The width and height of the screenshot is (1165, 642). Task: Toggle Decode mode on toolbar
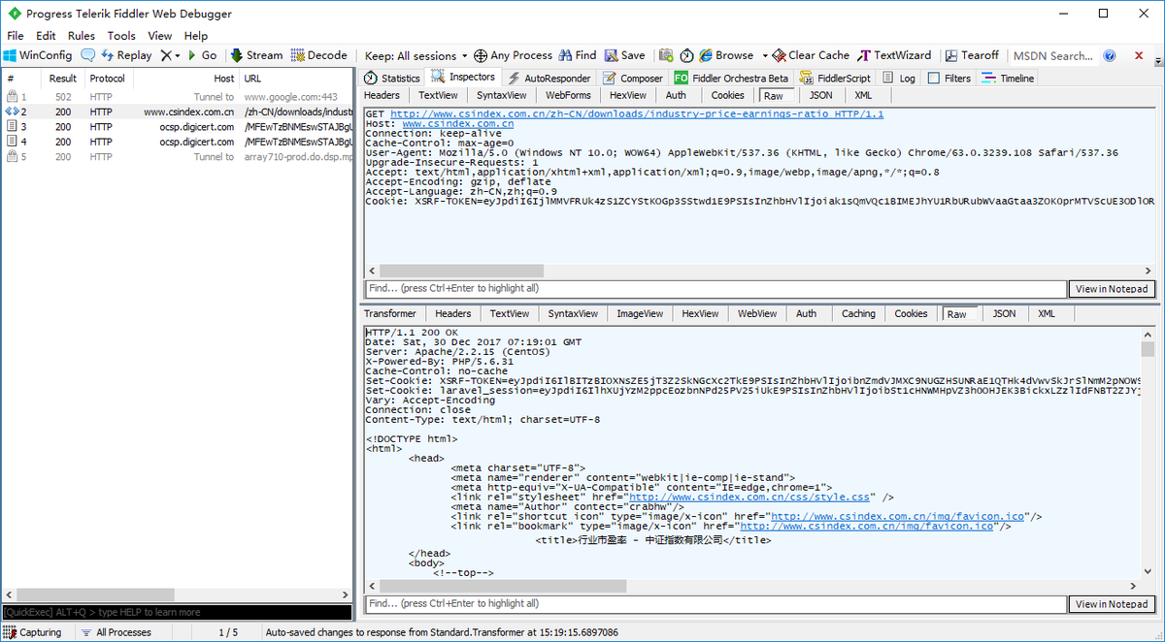[x=318, y=55]
